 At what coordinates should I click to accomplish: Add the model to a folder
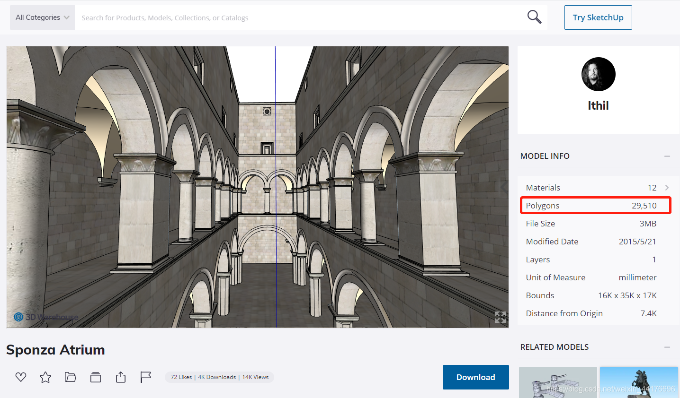(71, 377)
